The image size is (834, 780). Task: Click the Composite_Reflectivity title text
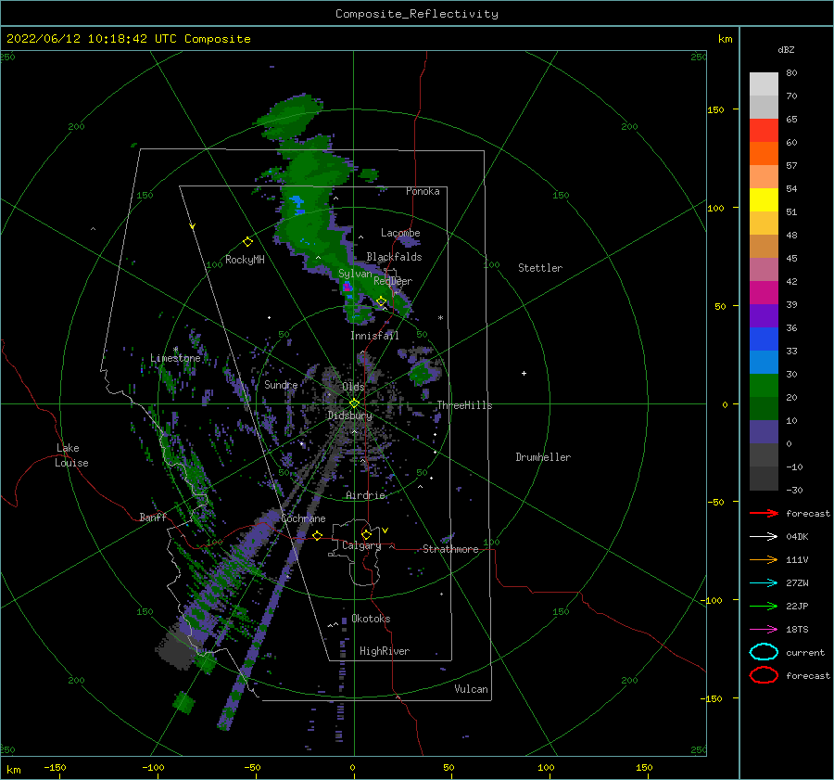tap(417, 14)
